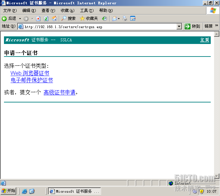Click the 选择一个证书类型 label text
Image resolution: width=220 pixels, height=196 pixels.
coord(26,66)
